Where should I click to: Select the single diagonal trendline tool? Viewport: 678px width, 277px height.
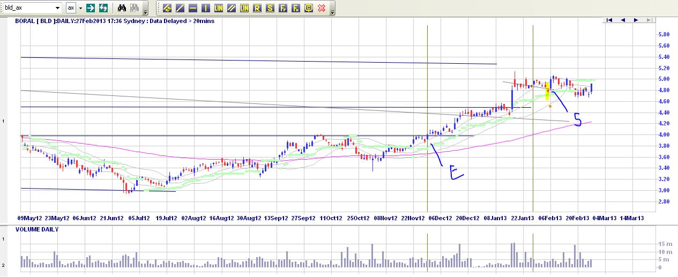pos(180,8)
